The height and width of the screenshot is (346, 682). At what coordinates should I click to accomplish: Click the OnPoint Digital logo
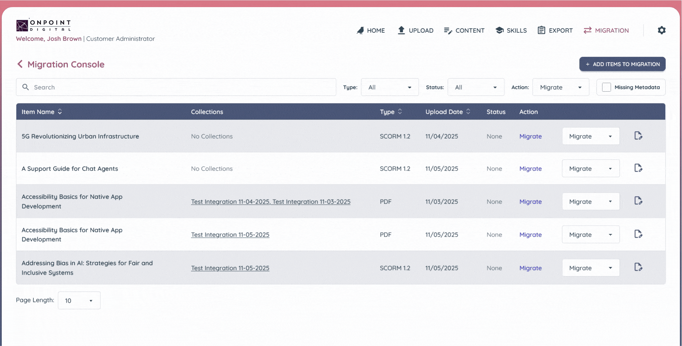(x=43, y=26)
